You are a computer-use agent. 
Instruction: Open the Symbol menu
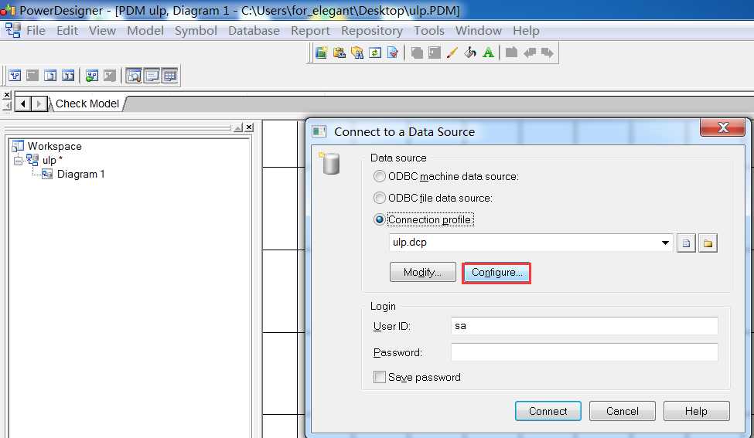196,31
